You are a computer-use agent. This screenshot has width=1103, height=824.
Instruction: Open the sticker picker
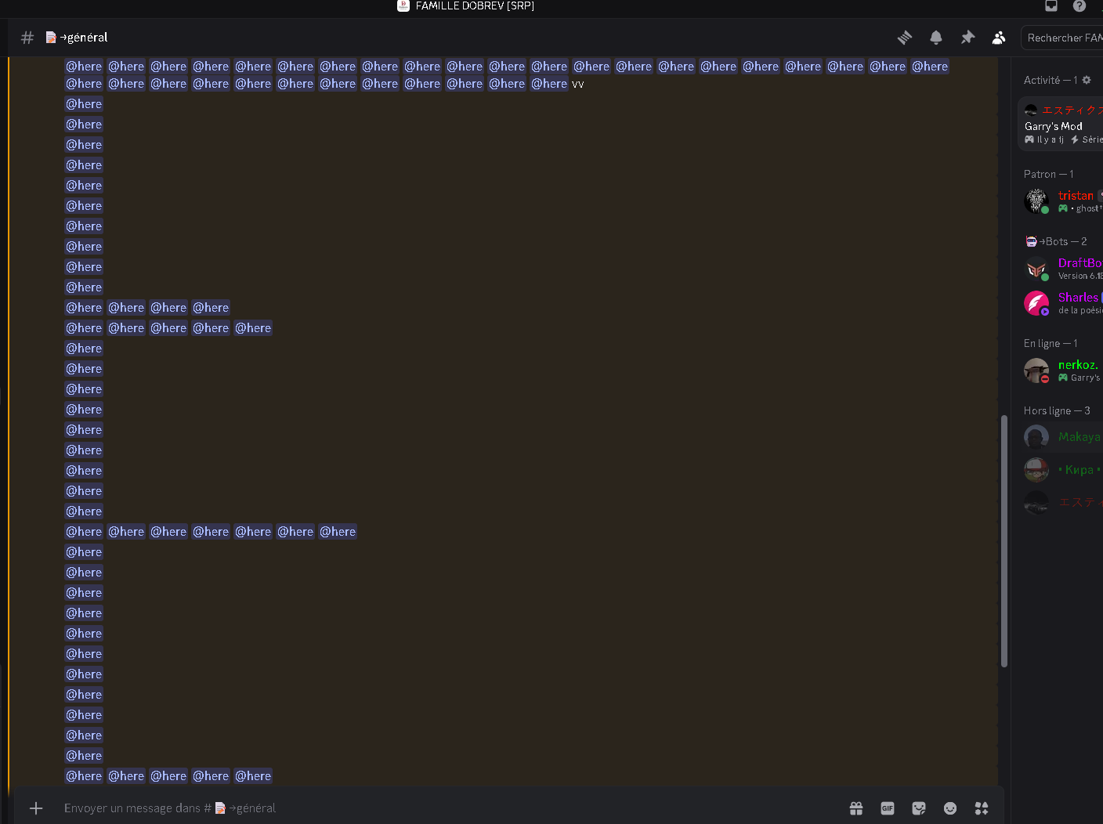pyautogui.click(x=919, y=808)
